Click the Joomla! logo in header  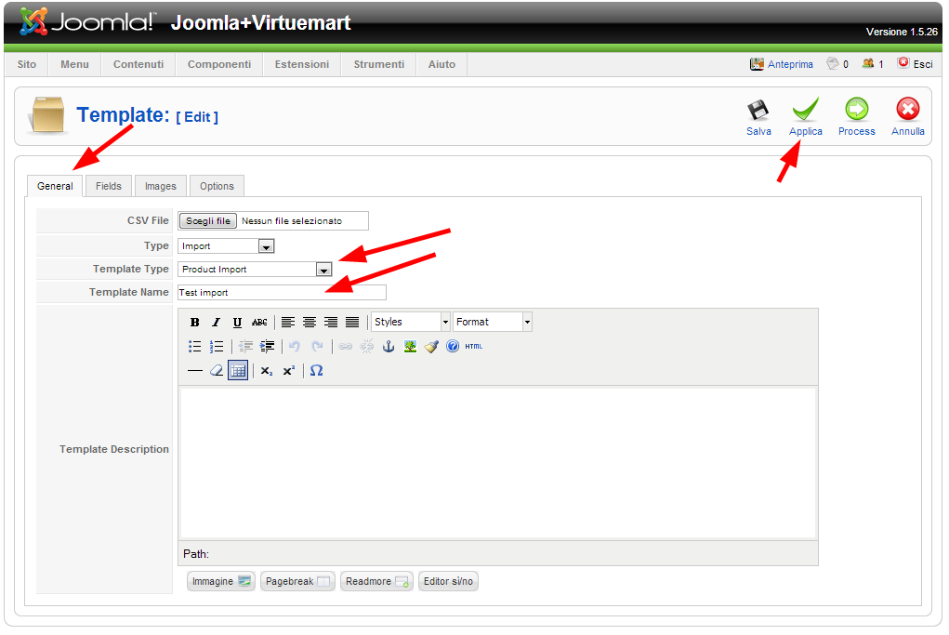(87, 22)
